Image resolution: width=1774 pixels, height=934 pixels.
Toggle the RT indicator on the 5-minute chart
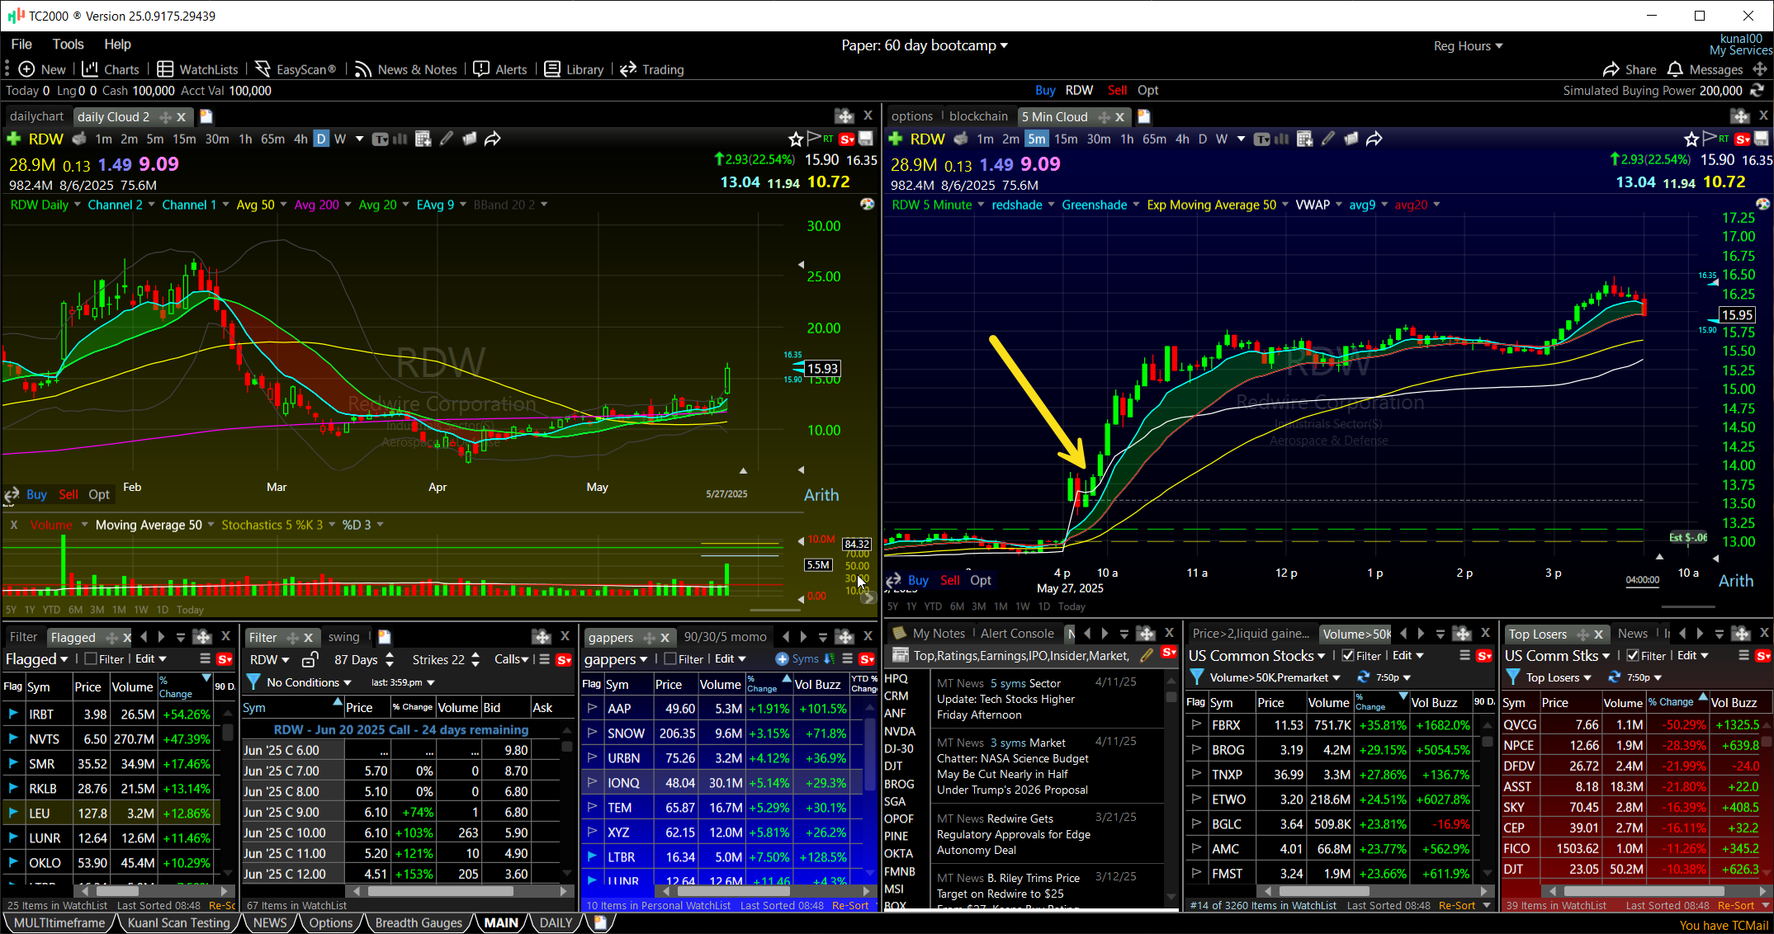(1723, 139)
